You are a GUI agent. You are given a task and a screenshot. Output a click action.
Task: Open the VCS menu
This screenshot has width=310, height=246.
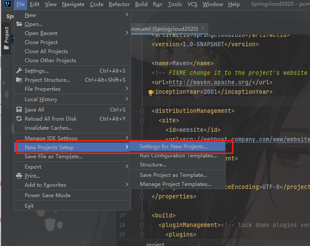click(x=192, y=4)
